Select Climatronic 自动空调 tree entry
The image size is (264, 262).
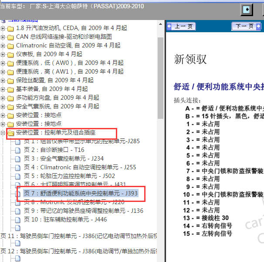point(68,45)
